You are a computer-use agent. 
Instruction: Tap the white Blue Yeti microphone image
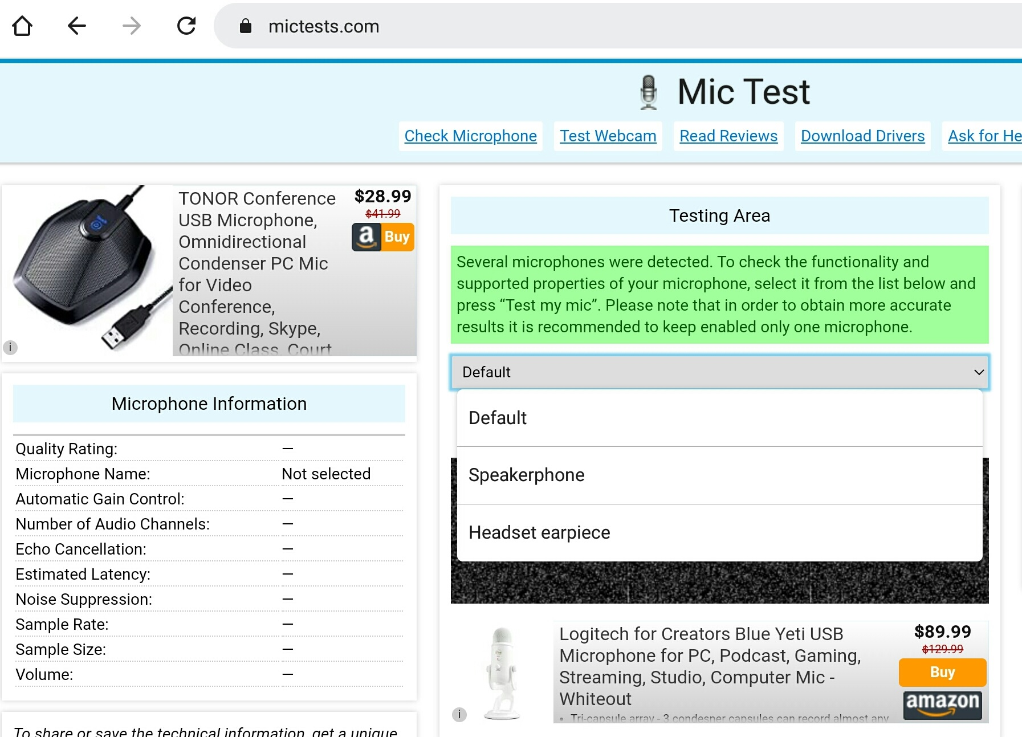coord(502,674)
